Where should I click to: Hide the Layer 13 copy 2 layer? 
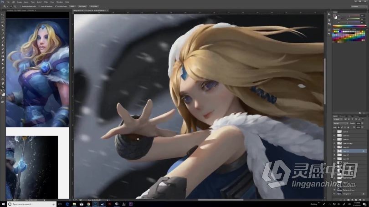(x=334, y=143)
